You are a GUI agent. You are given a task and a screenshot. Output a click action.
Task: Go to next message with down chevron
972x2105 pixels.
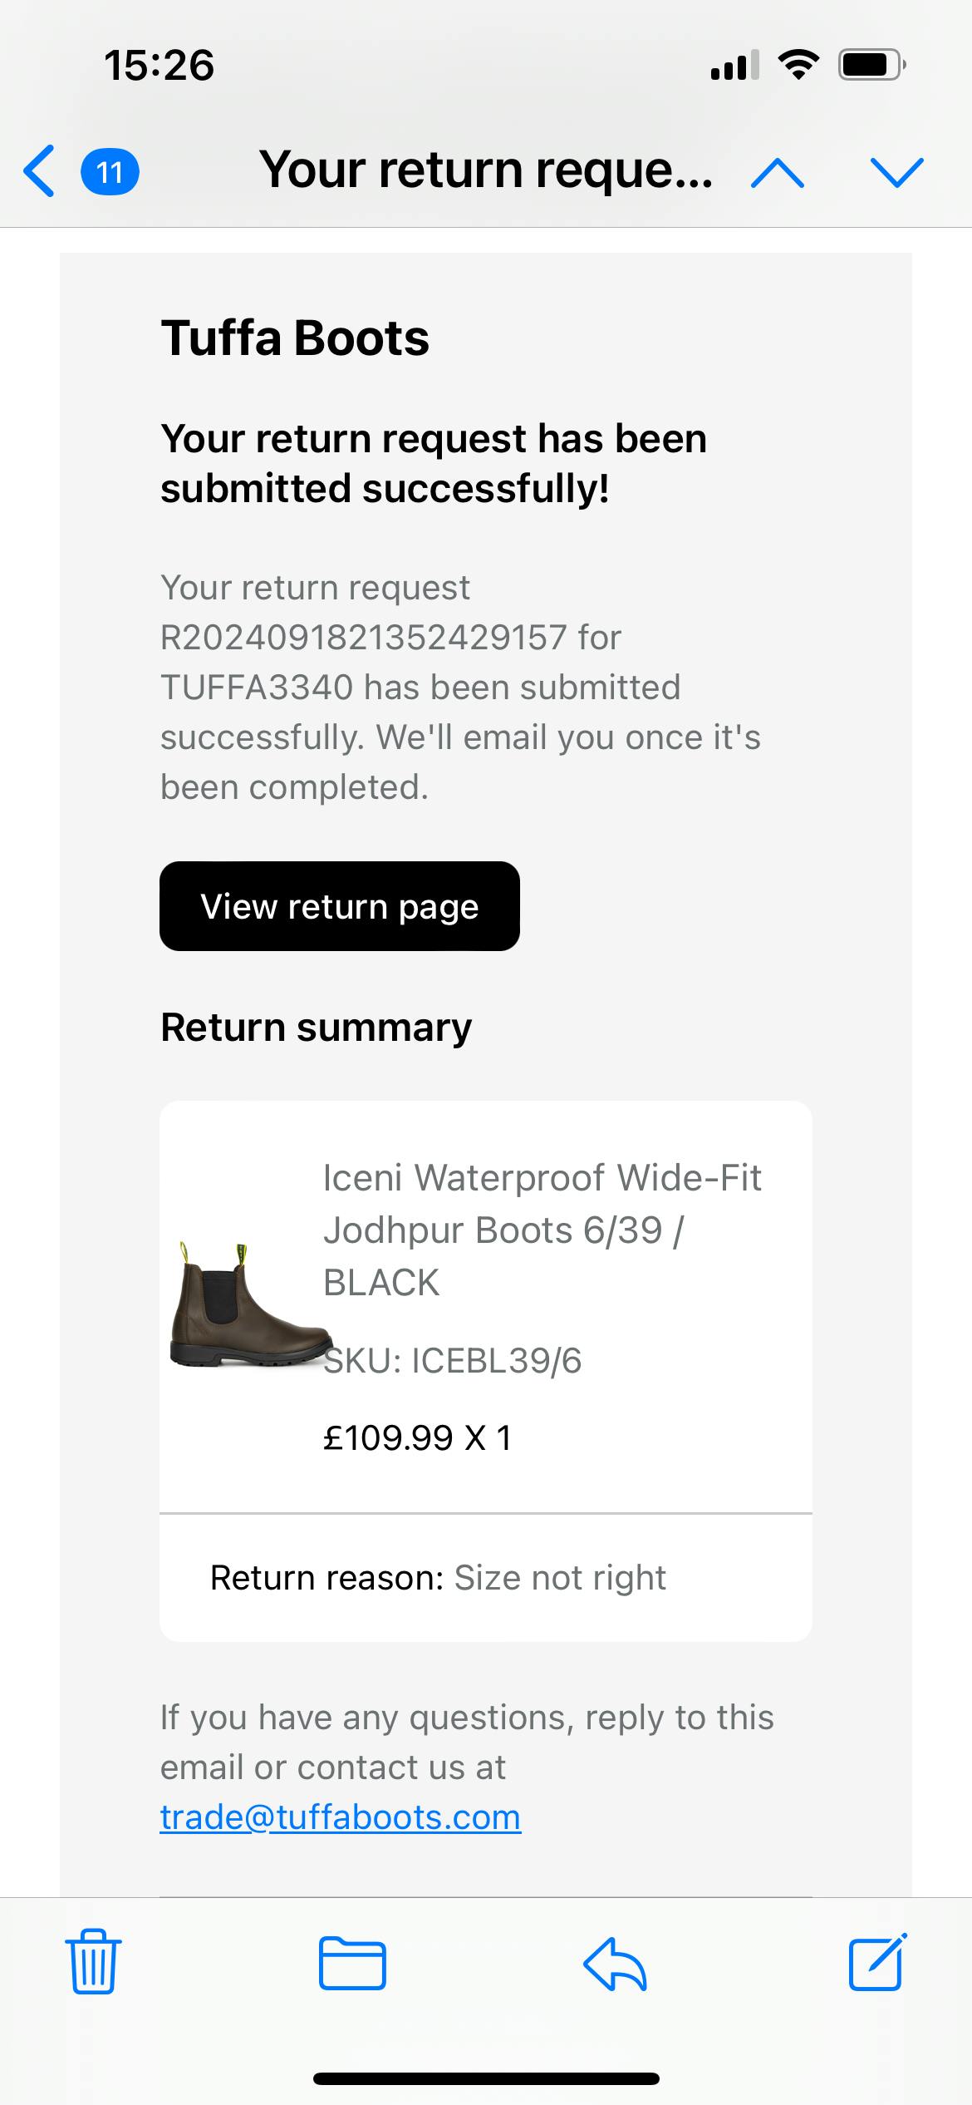click(x=896, y=173)
